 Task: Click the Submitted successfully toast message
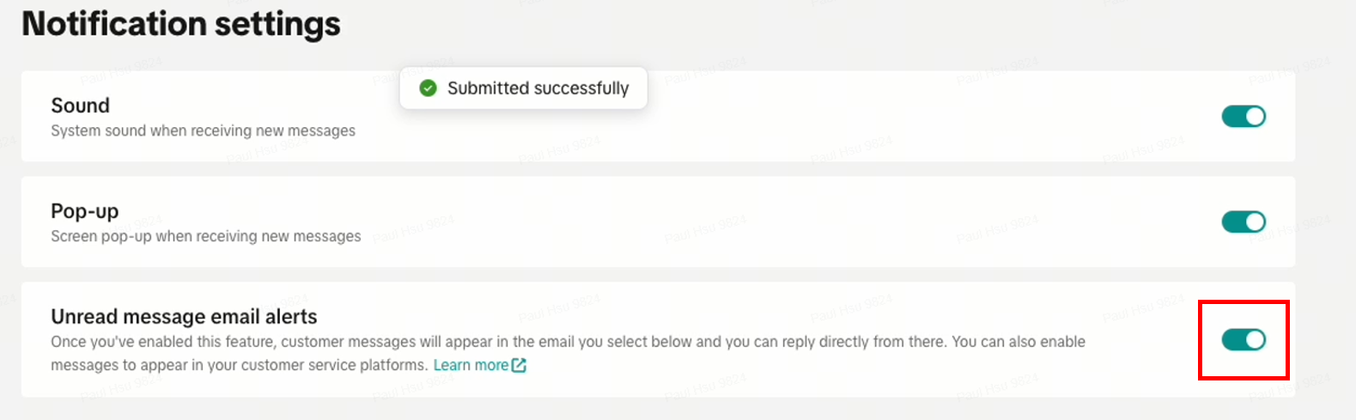538,88
